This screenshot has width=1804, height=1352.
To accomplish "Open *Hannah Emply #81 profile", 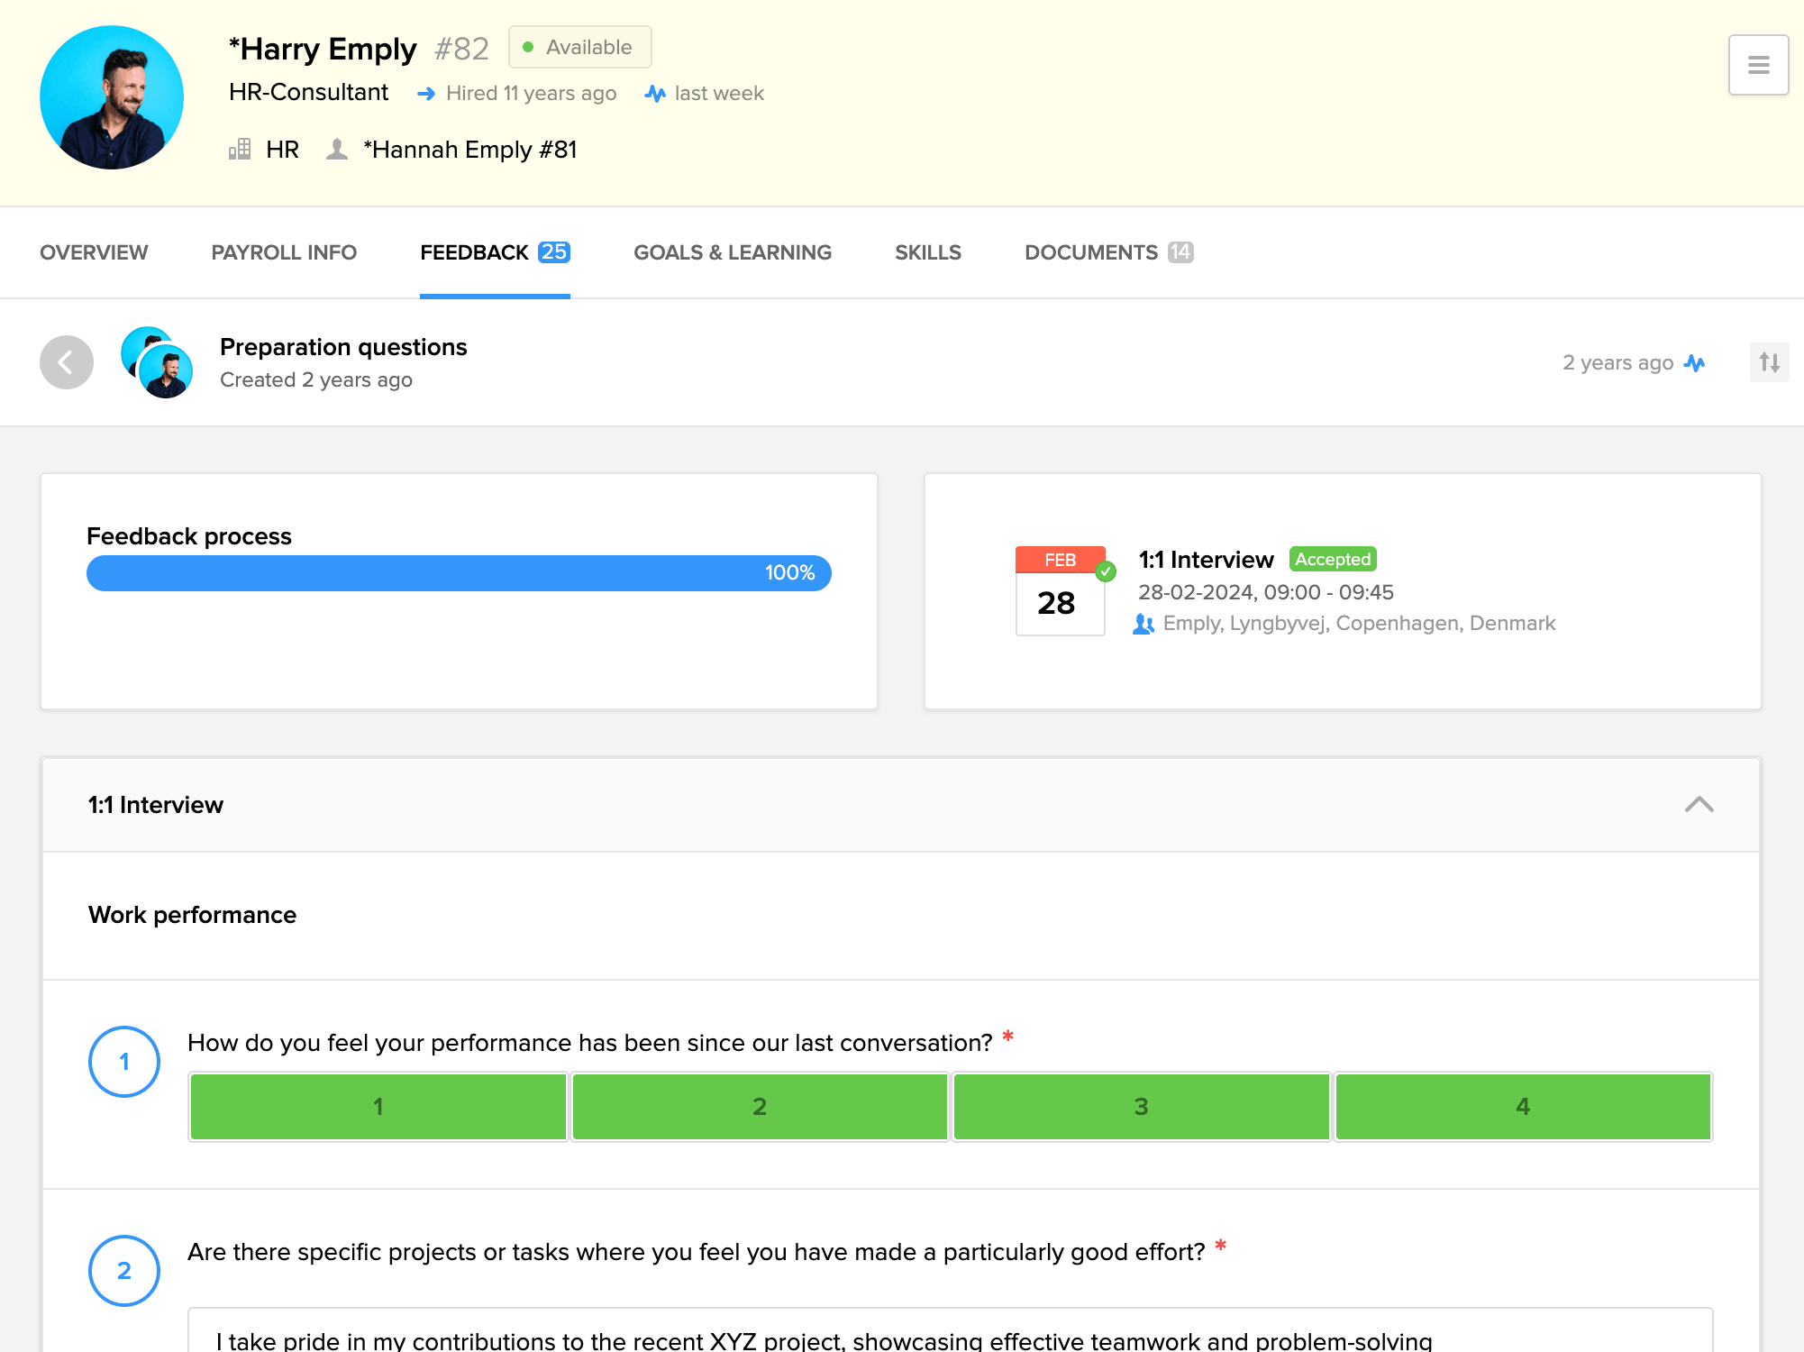I will 472,149.
